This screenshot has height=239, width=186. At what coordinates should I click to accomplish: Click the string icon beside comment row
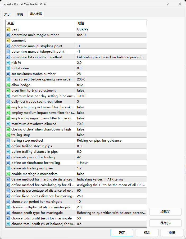8,40
